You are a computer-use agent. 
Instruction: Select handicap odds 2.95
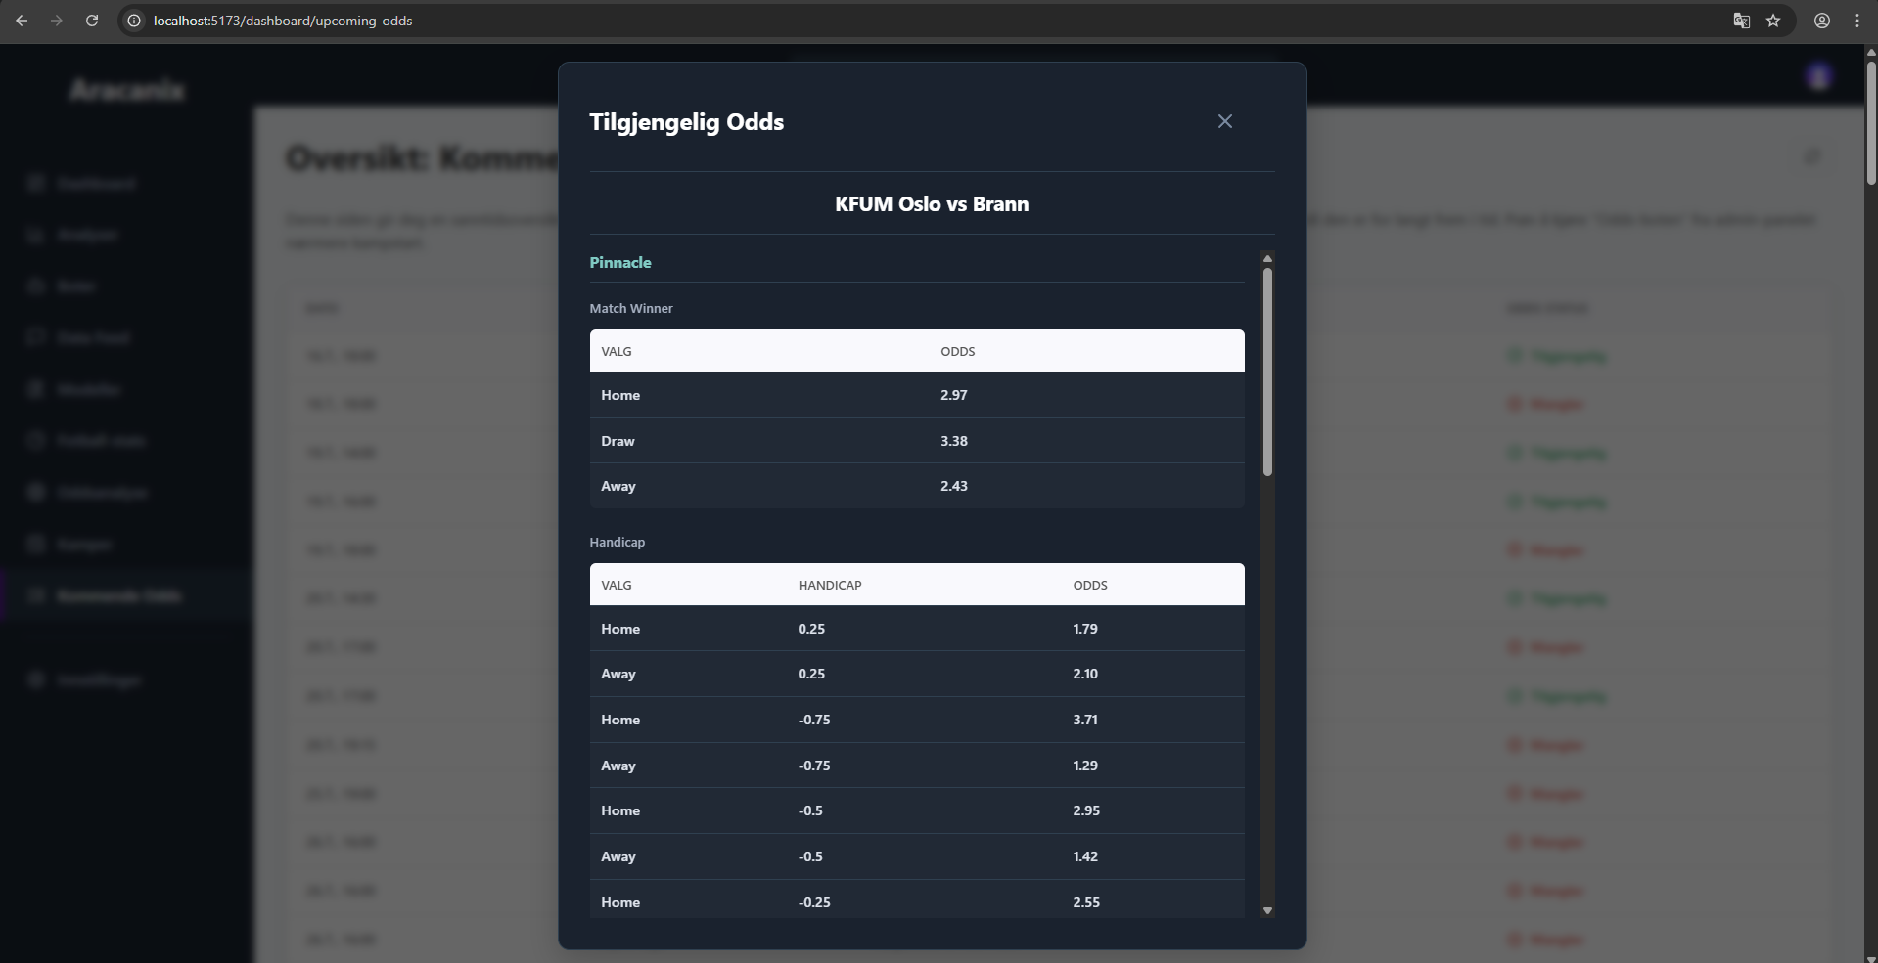(1086, 810)
